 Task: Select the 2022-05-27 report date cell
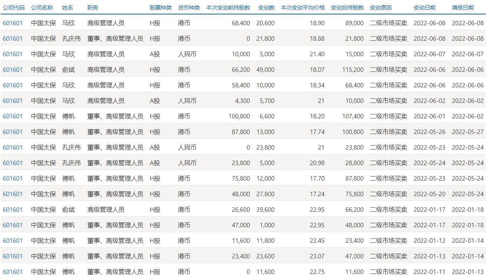coord(468,132)
